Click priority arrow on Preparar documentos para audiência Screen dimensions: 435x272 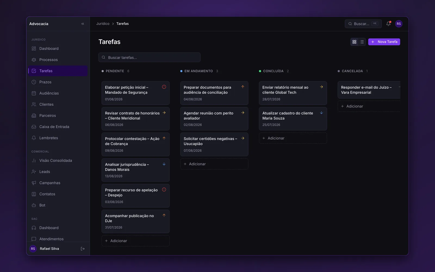click(x=243, y=87)
